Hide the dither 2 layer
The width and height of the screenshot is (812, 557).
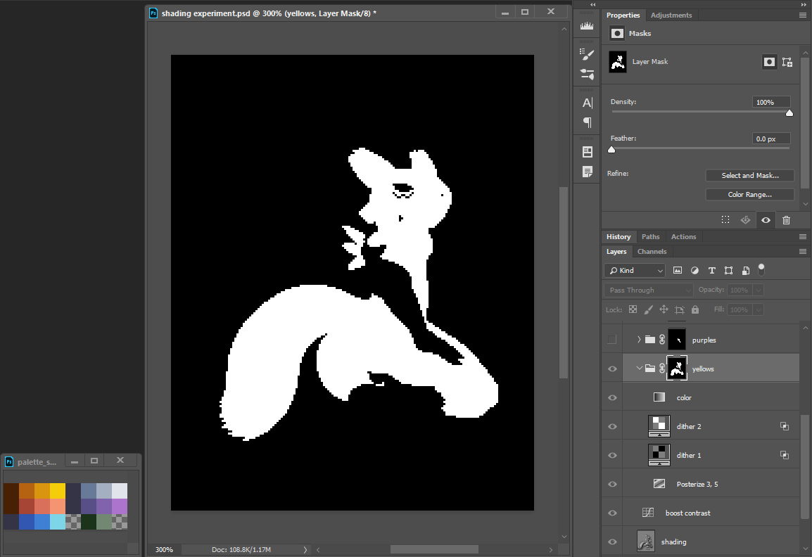point(612,426)
